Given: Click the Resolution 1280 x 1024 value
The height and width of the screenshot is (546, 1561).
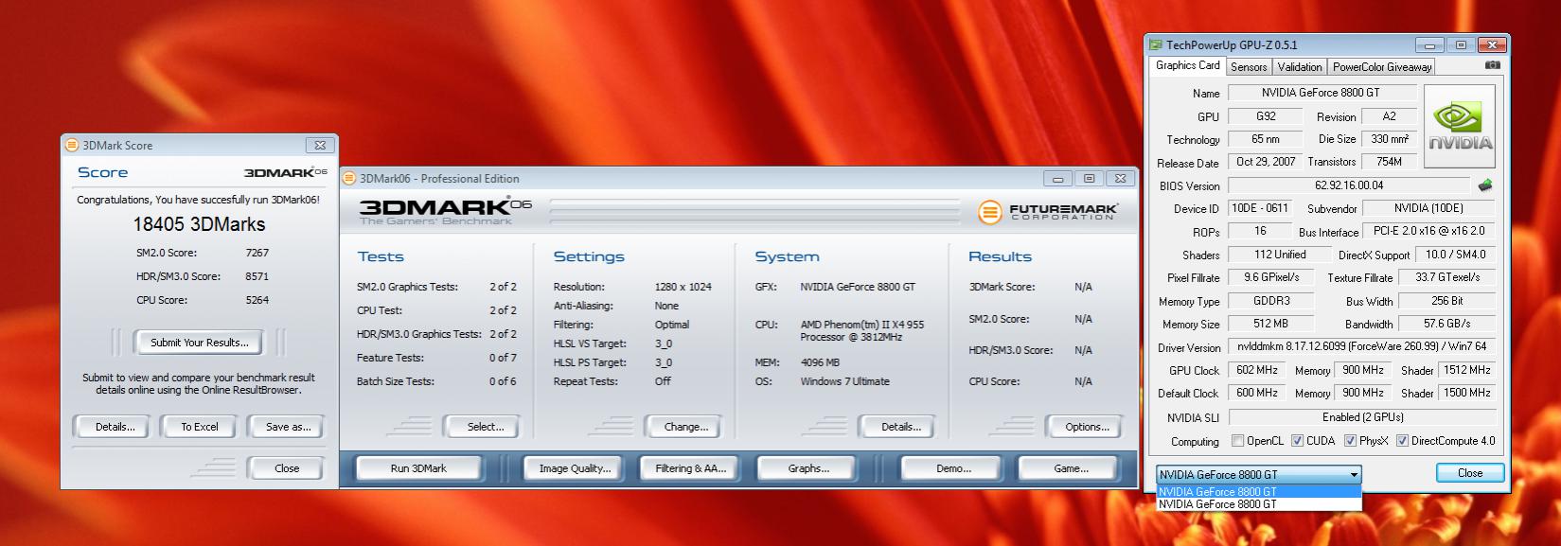Looking at the screenshot, I should [683, 287].
